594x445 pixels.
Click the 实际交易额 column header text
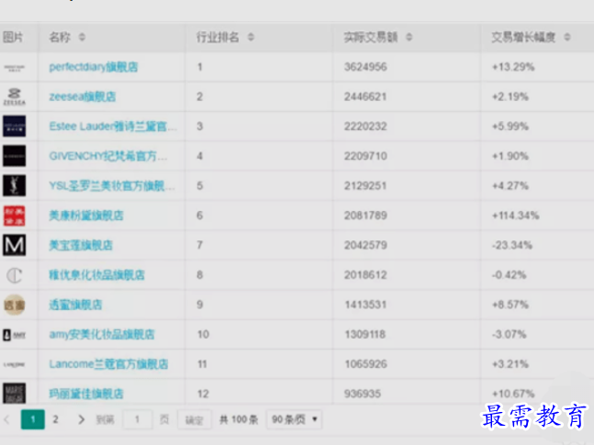371,37
